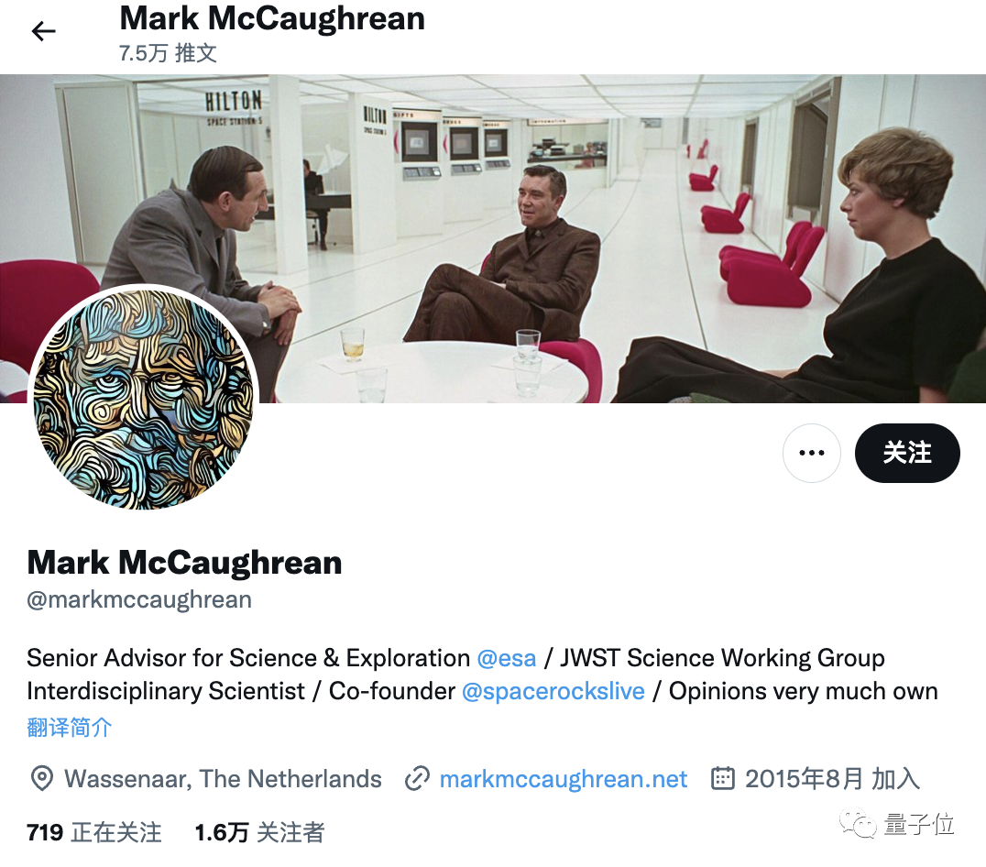This screenshot has height=867, width=986.
Task: Visit markmccaughrean.net website link
Action: point(564,779)
